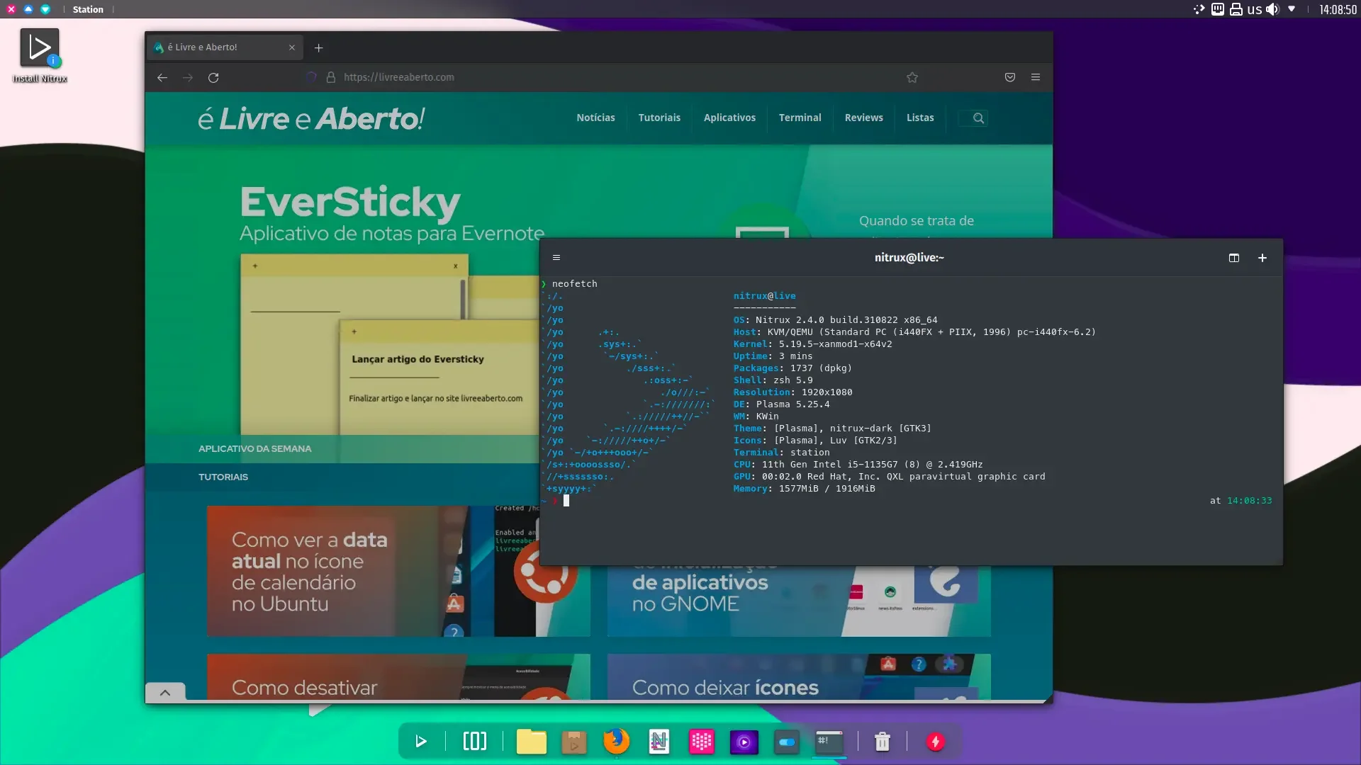Launch Firefox from the dock
Screen dimensions: 1361x765
pyautogui.click(x=616, y=741)
